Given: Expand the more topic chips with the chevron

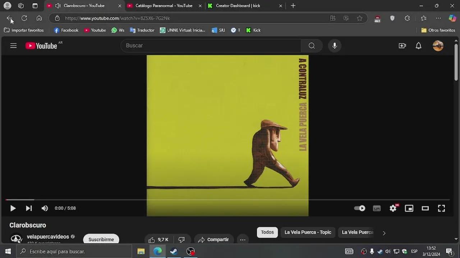Looking at the screenshot, I should [x=384, y=233].
